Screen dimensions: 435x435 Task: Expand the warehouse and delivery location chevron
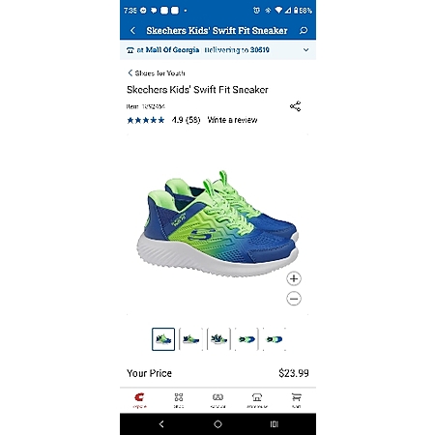pyautogui.click(x=305, y=50)
